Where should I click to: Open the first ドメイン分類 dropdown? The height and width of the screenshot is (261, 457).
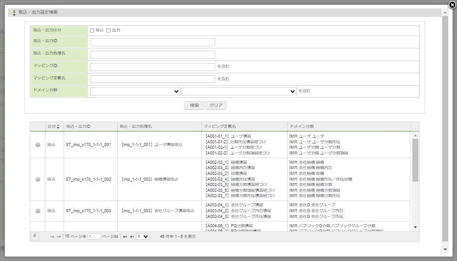click(135, 91)
